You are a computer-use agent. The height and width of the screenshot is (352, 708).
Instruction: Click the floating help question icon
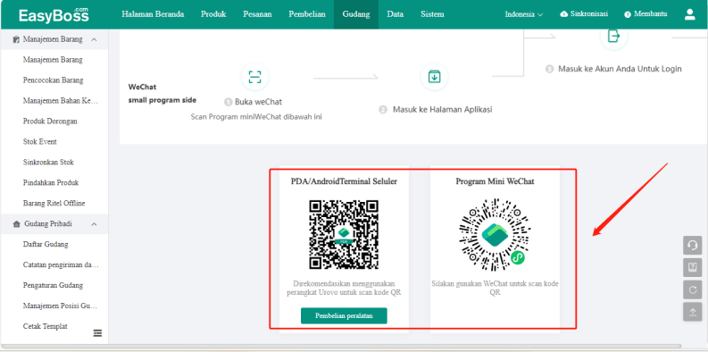tap(692, 267)
